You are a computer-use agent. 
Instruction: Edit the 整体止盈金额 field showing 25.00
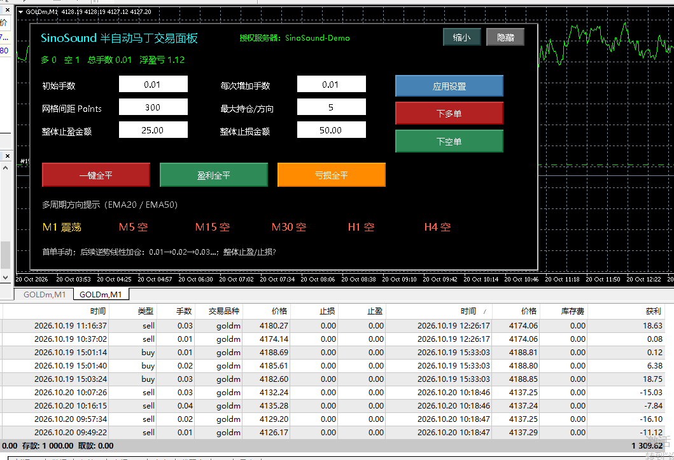[x=153, y=130]
